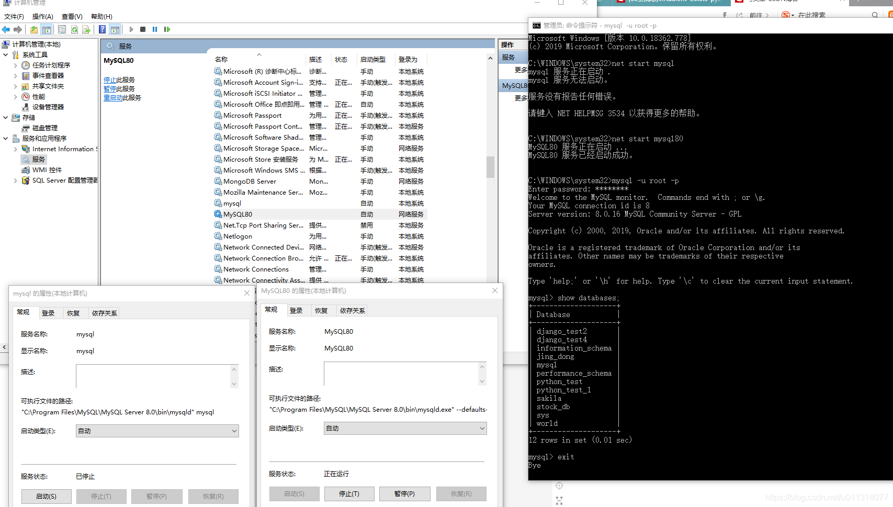Switch to 登录 tab in MySQL80 properties

click(x=296, y=310)
